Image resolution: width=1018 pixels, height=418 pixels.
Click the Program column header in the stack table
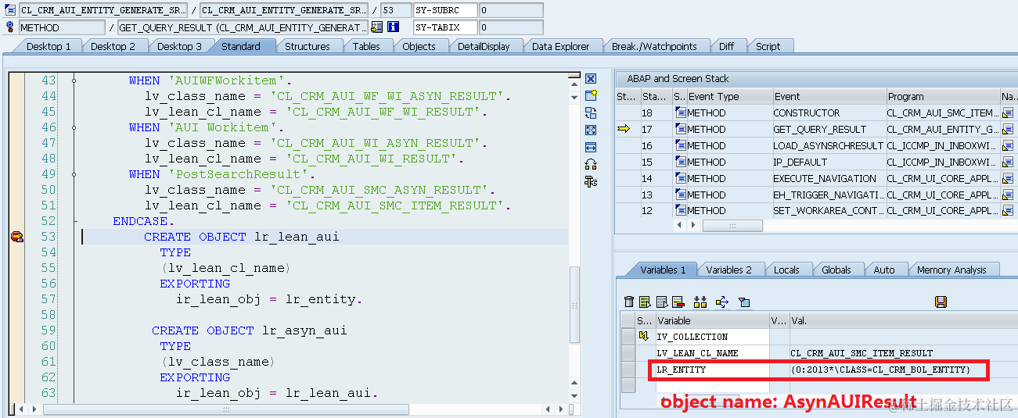(943, 97)
